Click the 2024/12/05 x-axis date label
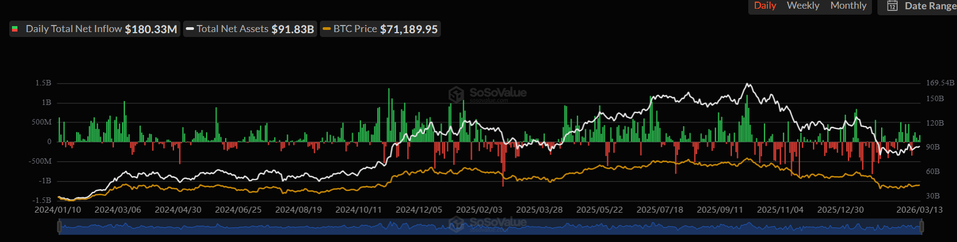The width and height of the screenshot is (957, 242). [419, 210]
